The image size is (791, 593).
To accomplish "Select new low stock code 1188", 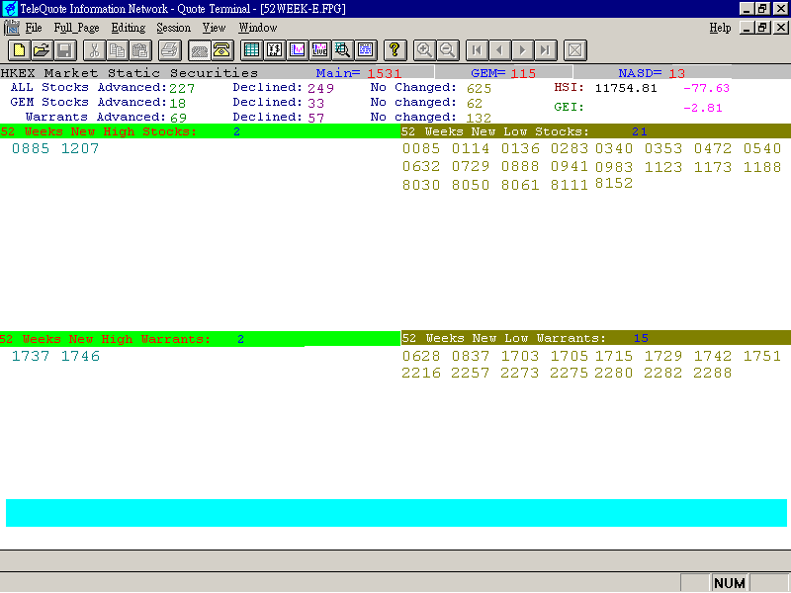I will click(762, 167).
